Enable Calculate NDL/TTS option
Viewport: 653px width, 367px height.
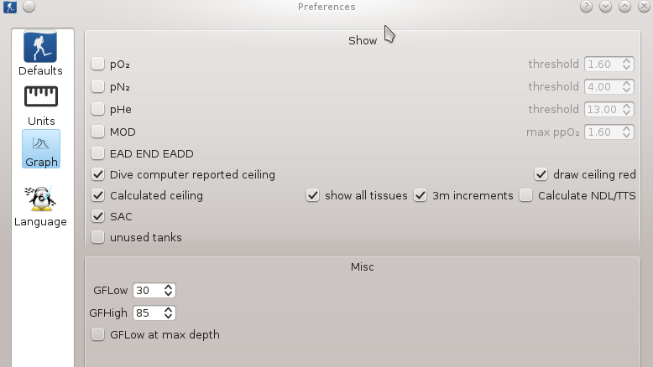tap(526, 195)
